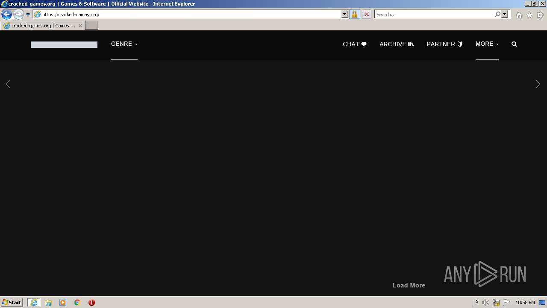Image resolution: width=547 pixels, height=308 pixels.
Task: Open the Windows Start menu
Action: coord(12,302)
